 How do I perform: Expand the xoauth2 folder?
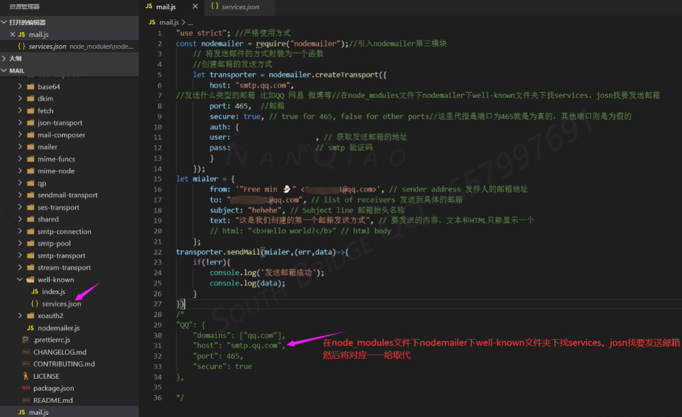coord(20,316)
